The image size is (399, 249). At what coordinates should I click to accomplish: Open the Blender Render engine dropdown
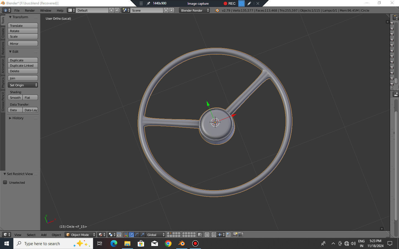point(194,10)
